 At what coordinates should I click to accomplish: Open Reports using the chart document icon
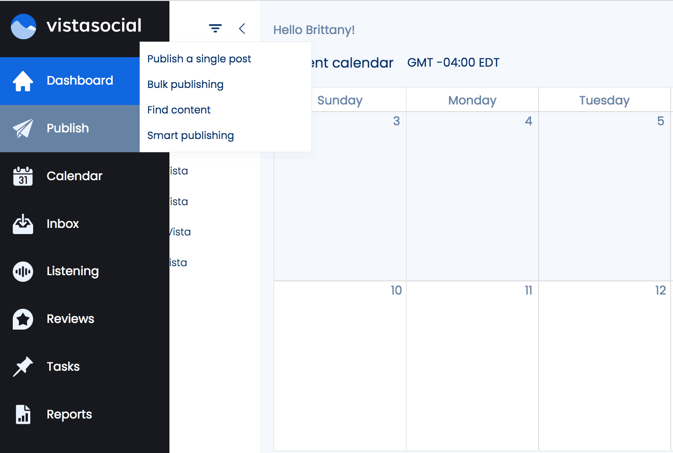click(23, 414)
